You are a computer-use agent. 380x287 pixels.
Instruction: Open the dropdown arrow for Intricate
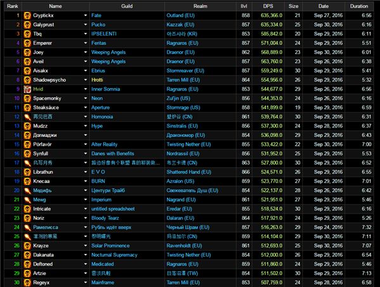click(x=85, y=208)
